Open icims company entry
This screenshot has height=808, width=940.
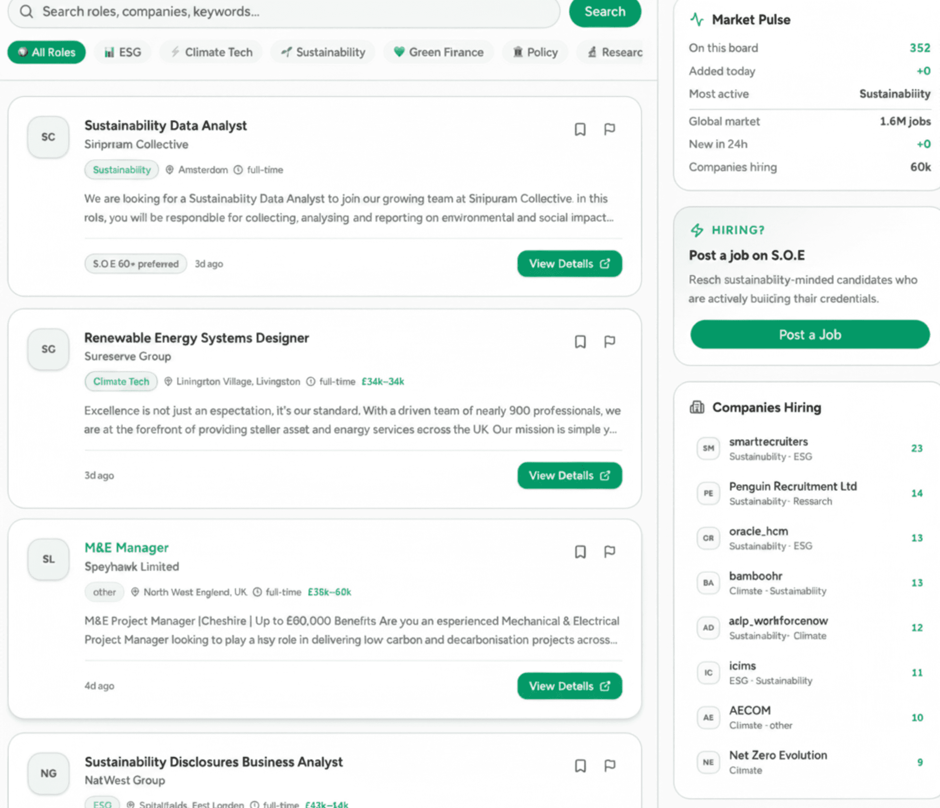point(810,673)
